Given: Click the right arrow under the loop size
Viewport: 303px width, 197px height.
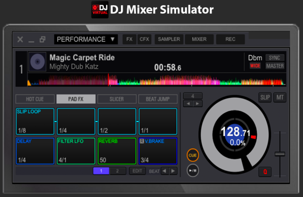Looking at the screenshot, I should tap(197, 104).
